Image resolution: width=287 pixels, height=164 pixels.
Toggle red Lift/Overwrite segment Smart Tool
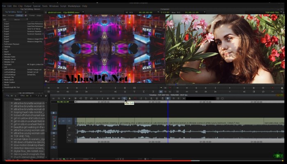(x=55, y=118)
